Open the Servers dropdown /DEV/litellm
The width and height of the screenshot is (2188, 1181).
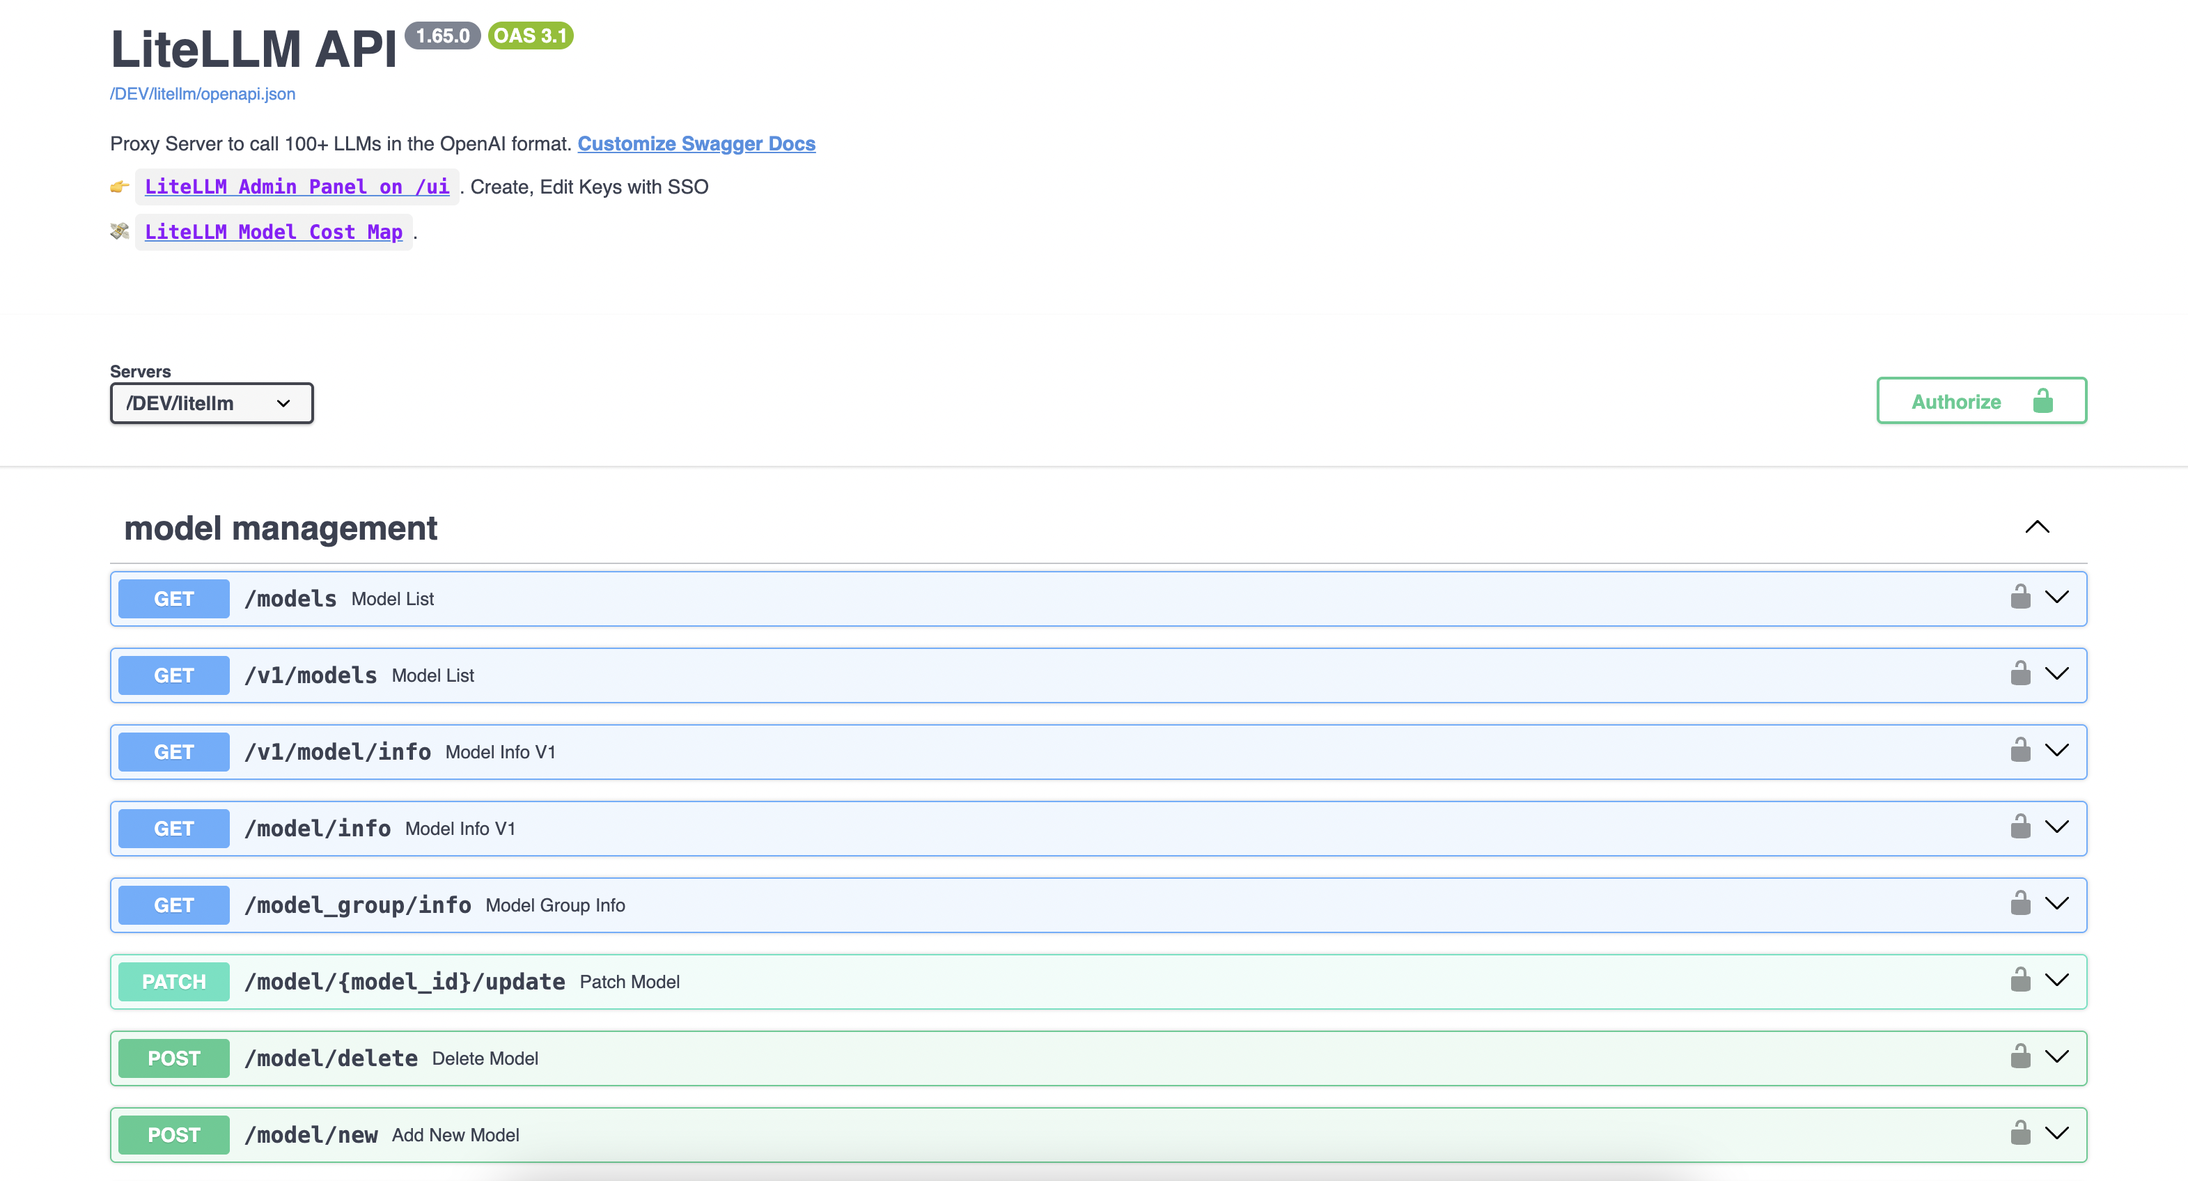(212, 402)
